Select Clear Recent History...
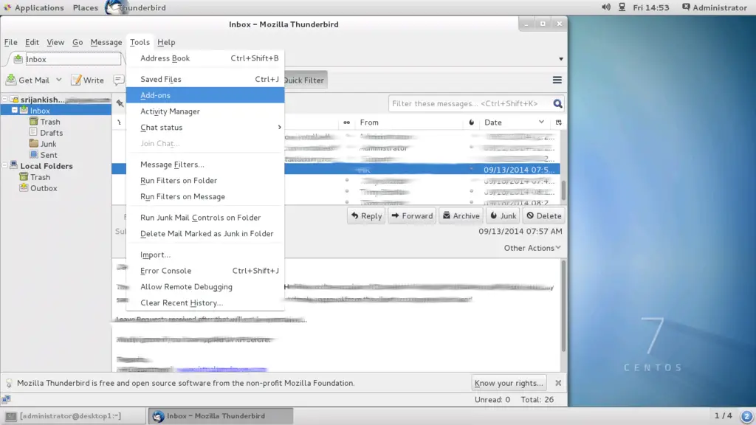This screenshot has height=425, width=756. pos(205,303)
